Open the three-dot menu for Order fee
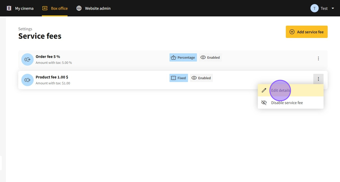 click(318, 58)
